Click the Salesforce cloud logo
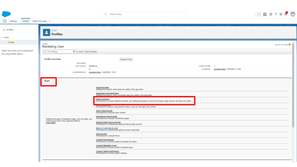The height and width of the screenshot is (167, 297). pyautogui.click(x=6, y=14)
